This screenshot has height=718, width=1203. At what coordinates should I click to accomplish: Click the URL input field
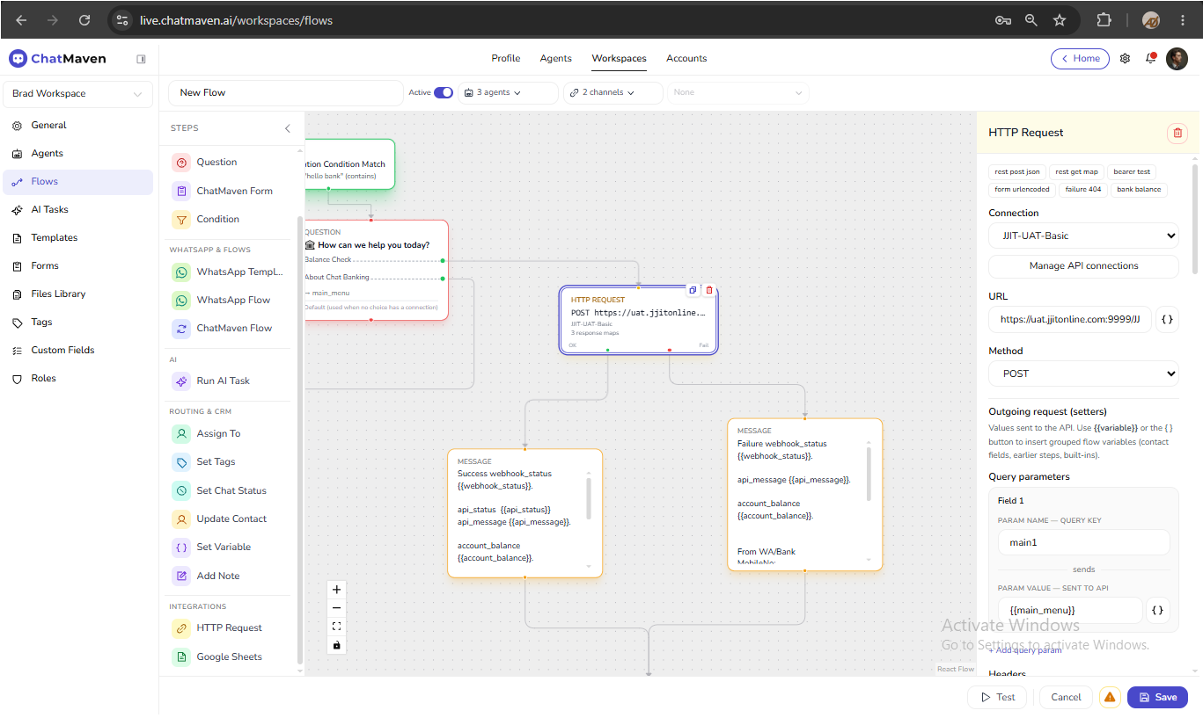pos(1069,320)
